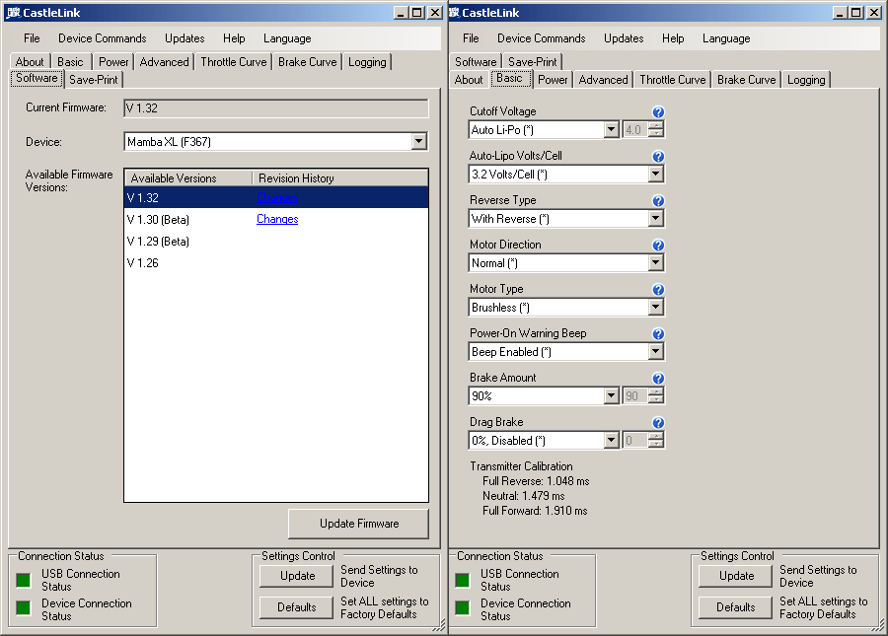Switch to Advanced tab in right window

(603, 80)
